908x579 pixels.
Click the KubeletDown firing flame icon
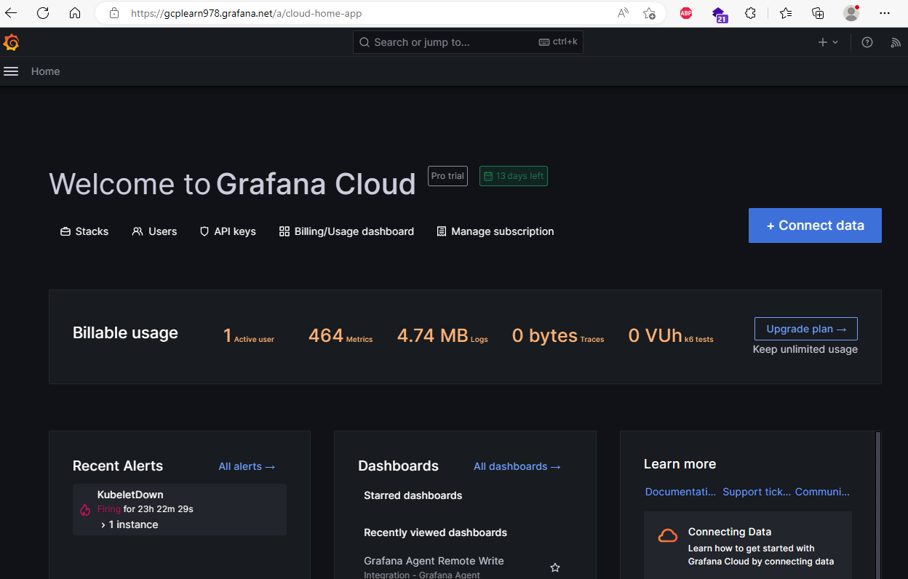(85, 510)
